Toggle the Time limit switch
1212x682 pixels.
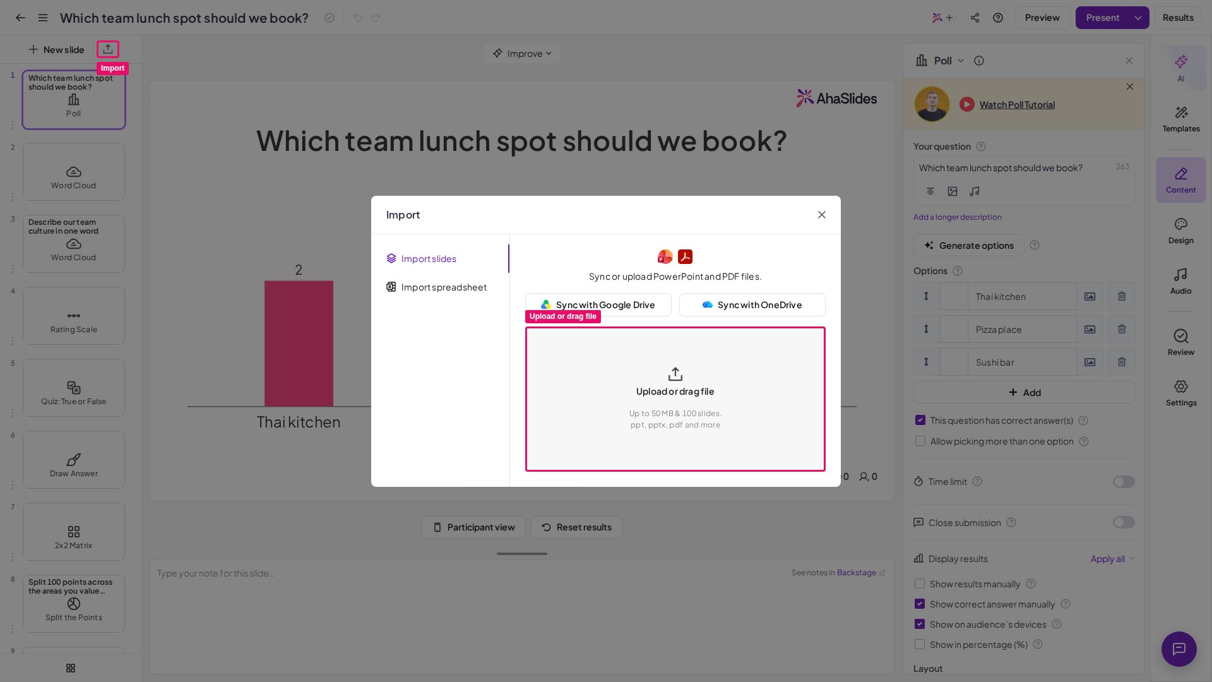tap(1124, 482)
